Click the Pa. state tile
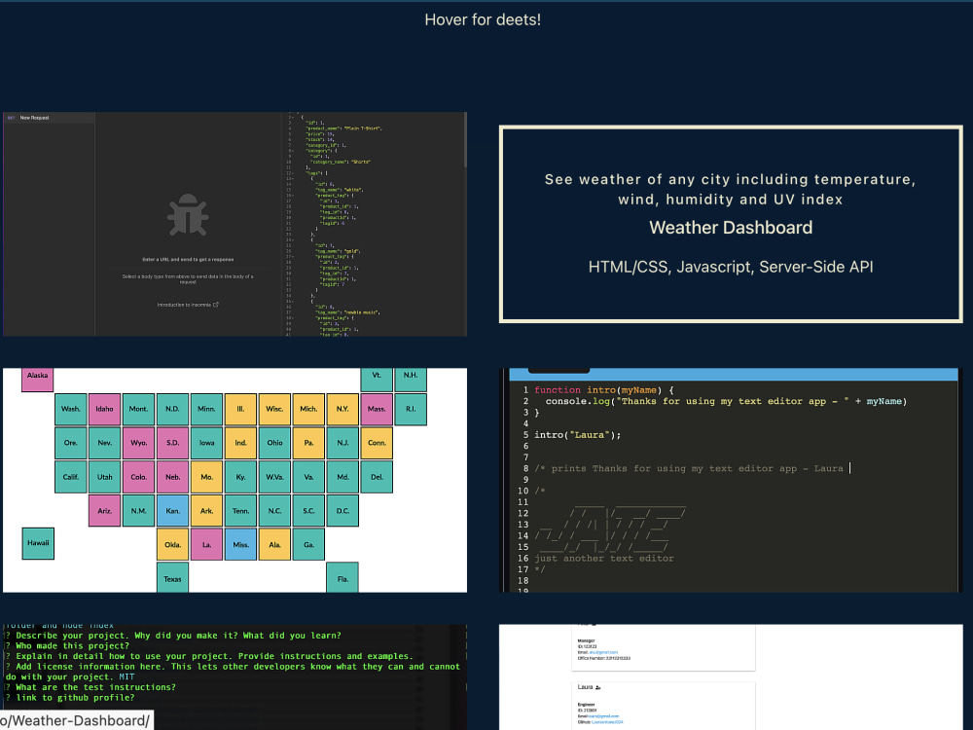The height and width of the screenshot is (730, 973). (x=308, y=443)
